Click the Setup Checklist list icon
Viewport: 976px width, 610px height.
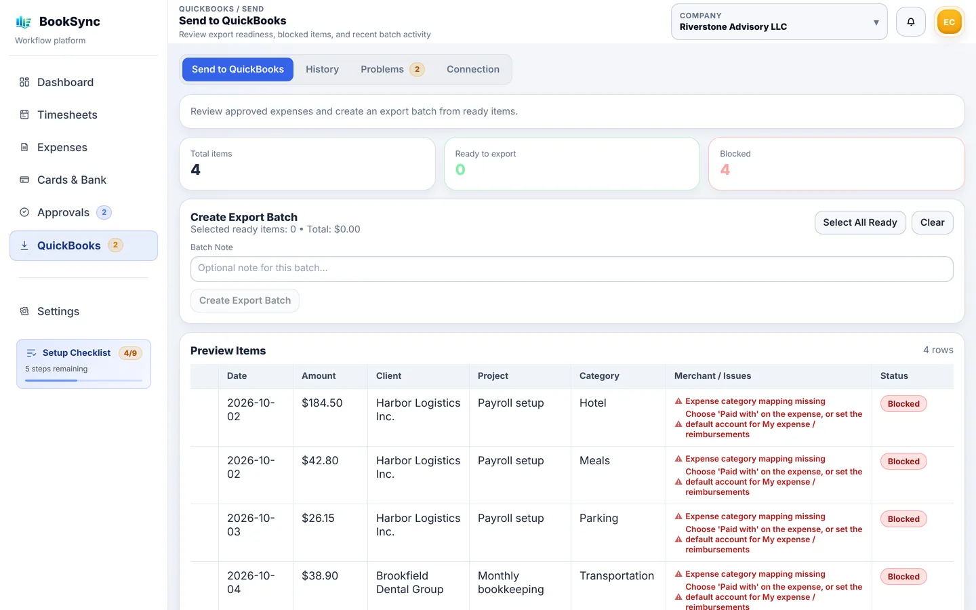(x=31, y=353)
